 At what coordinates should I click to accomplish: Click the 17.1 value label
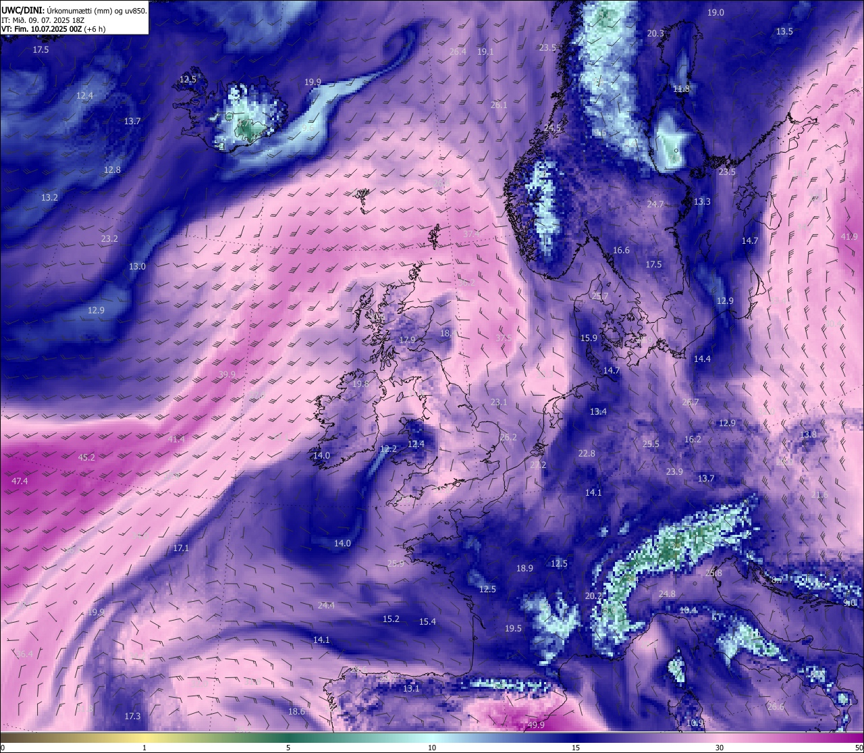tap(181, 548)
